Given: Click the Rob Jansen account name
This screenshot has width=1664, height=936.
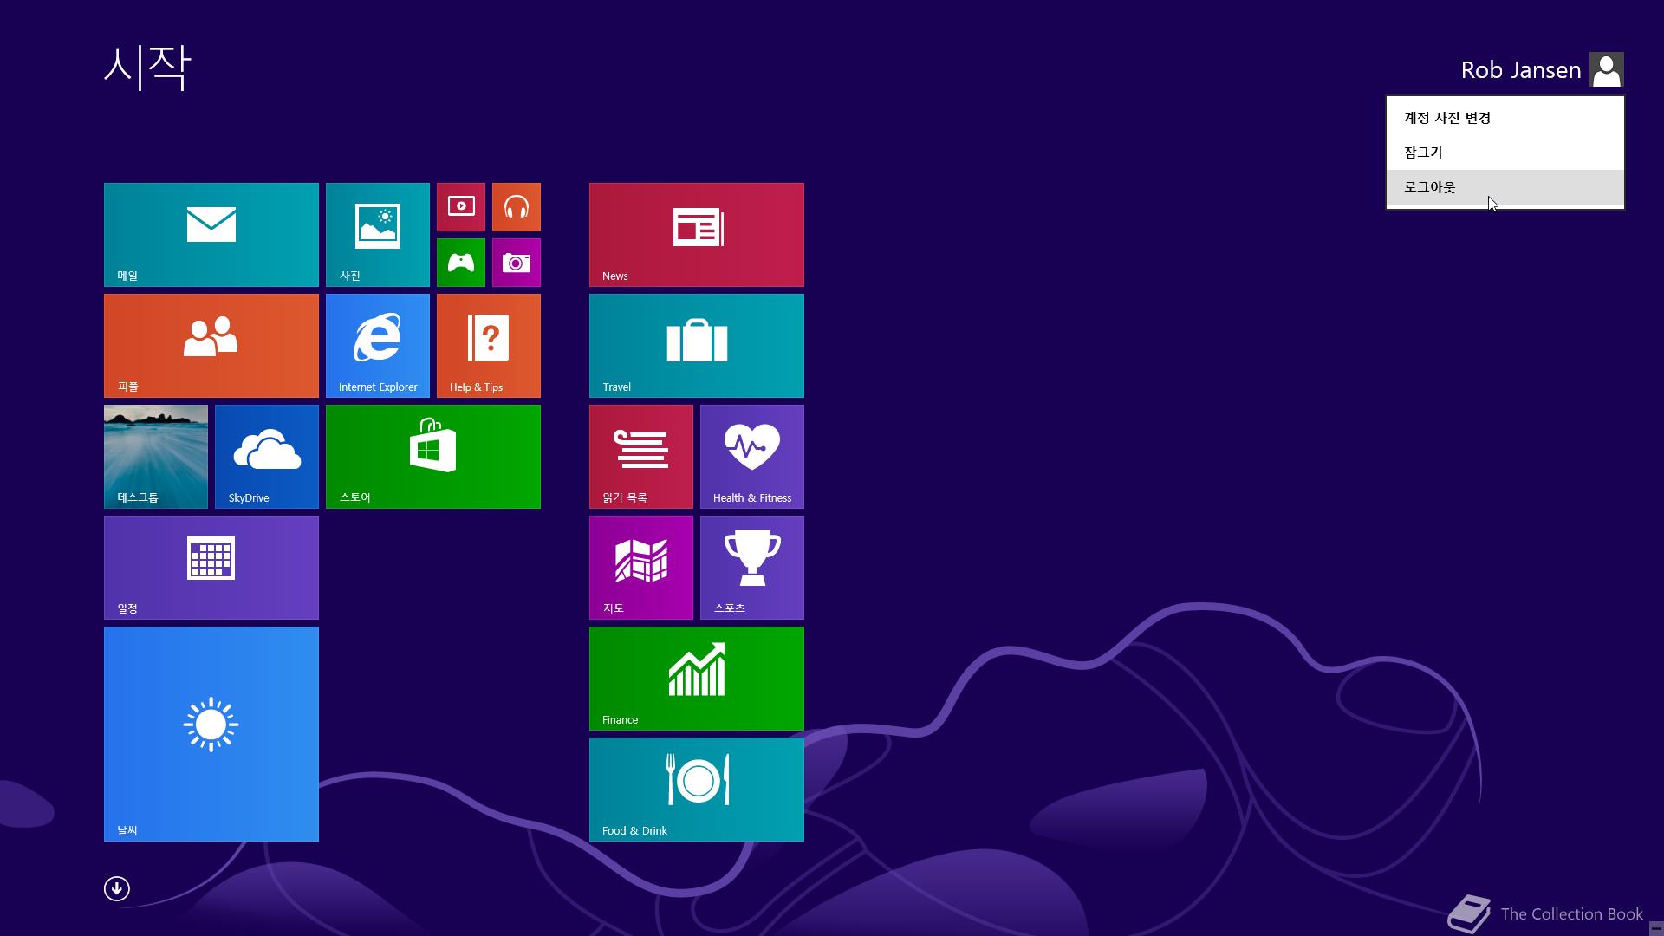Looking at the screenshot, I should click(x=1521, y=70).
